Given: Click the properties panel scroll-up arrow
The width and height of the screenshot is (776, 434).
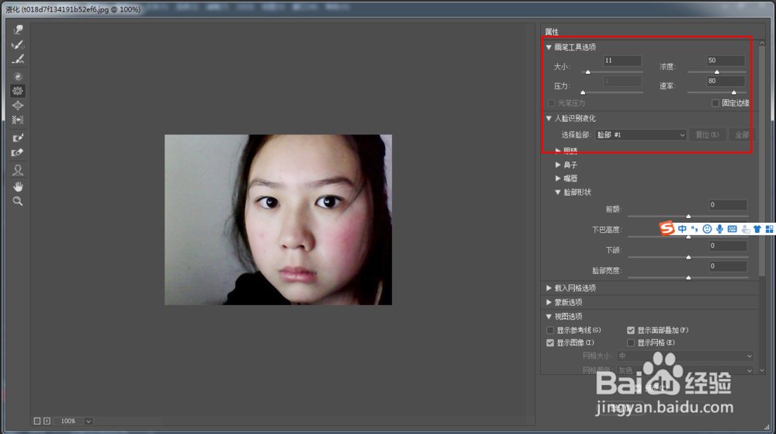Looking at the screenshot, I should (762, 43).
